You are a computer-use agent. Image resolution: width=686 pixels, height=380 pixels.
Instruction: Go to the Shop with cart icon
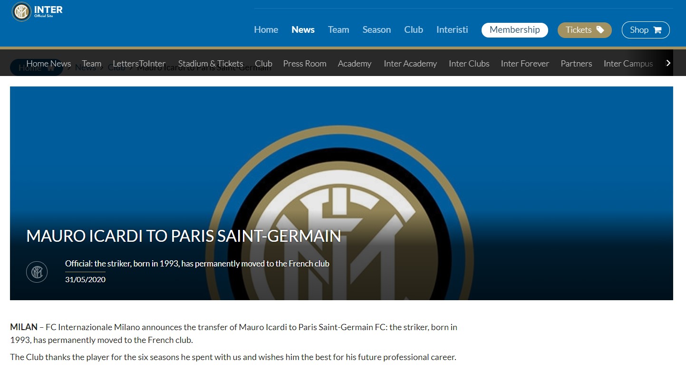pos(646,30)
